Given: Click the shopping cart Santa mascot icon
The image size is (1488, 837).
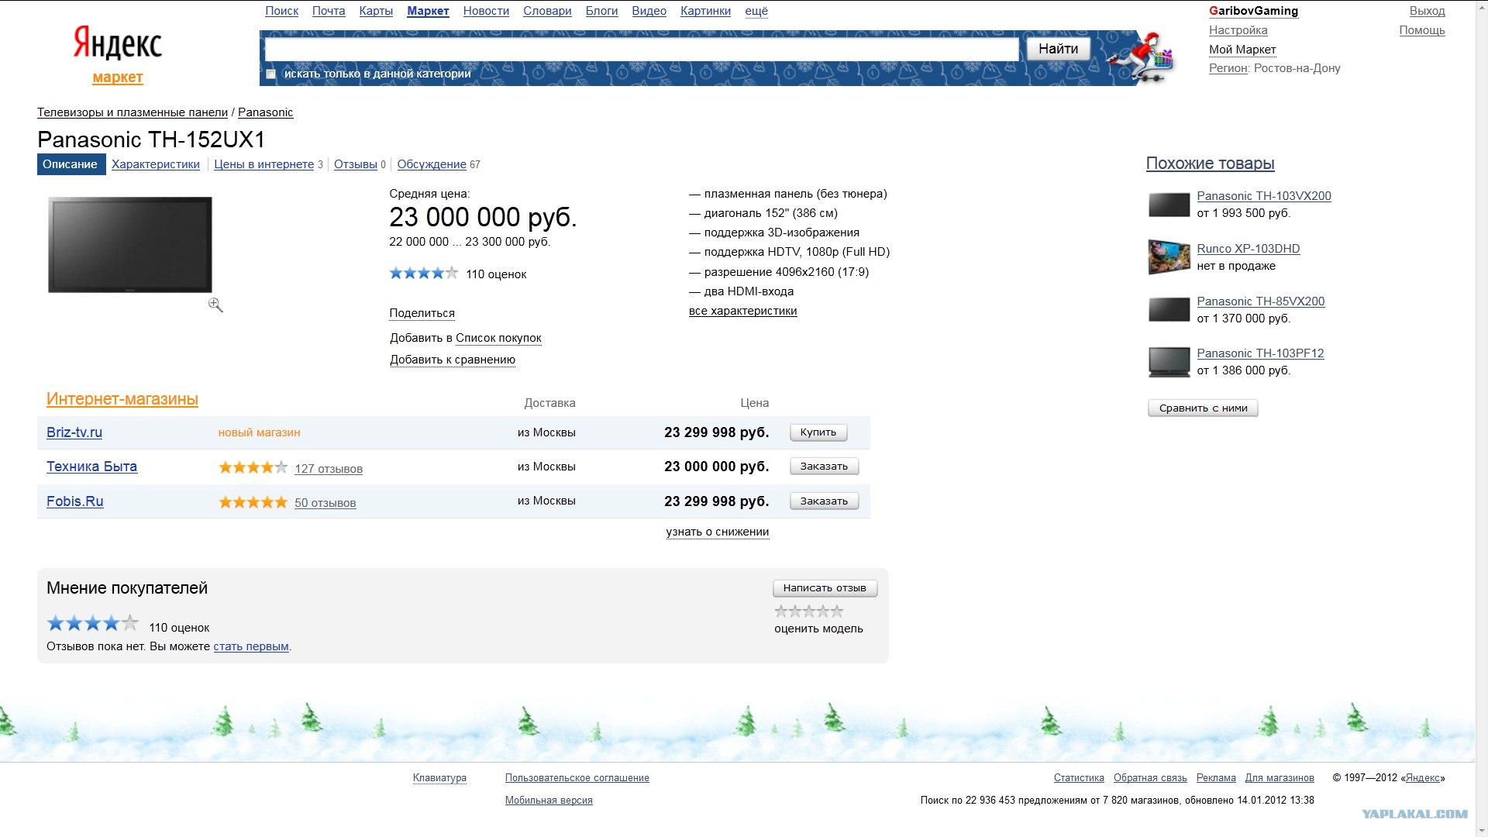Looking at the screenshot, I should point(1142,57).
